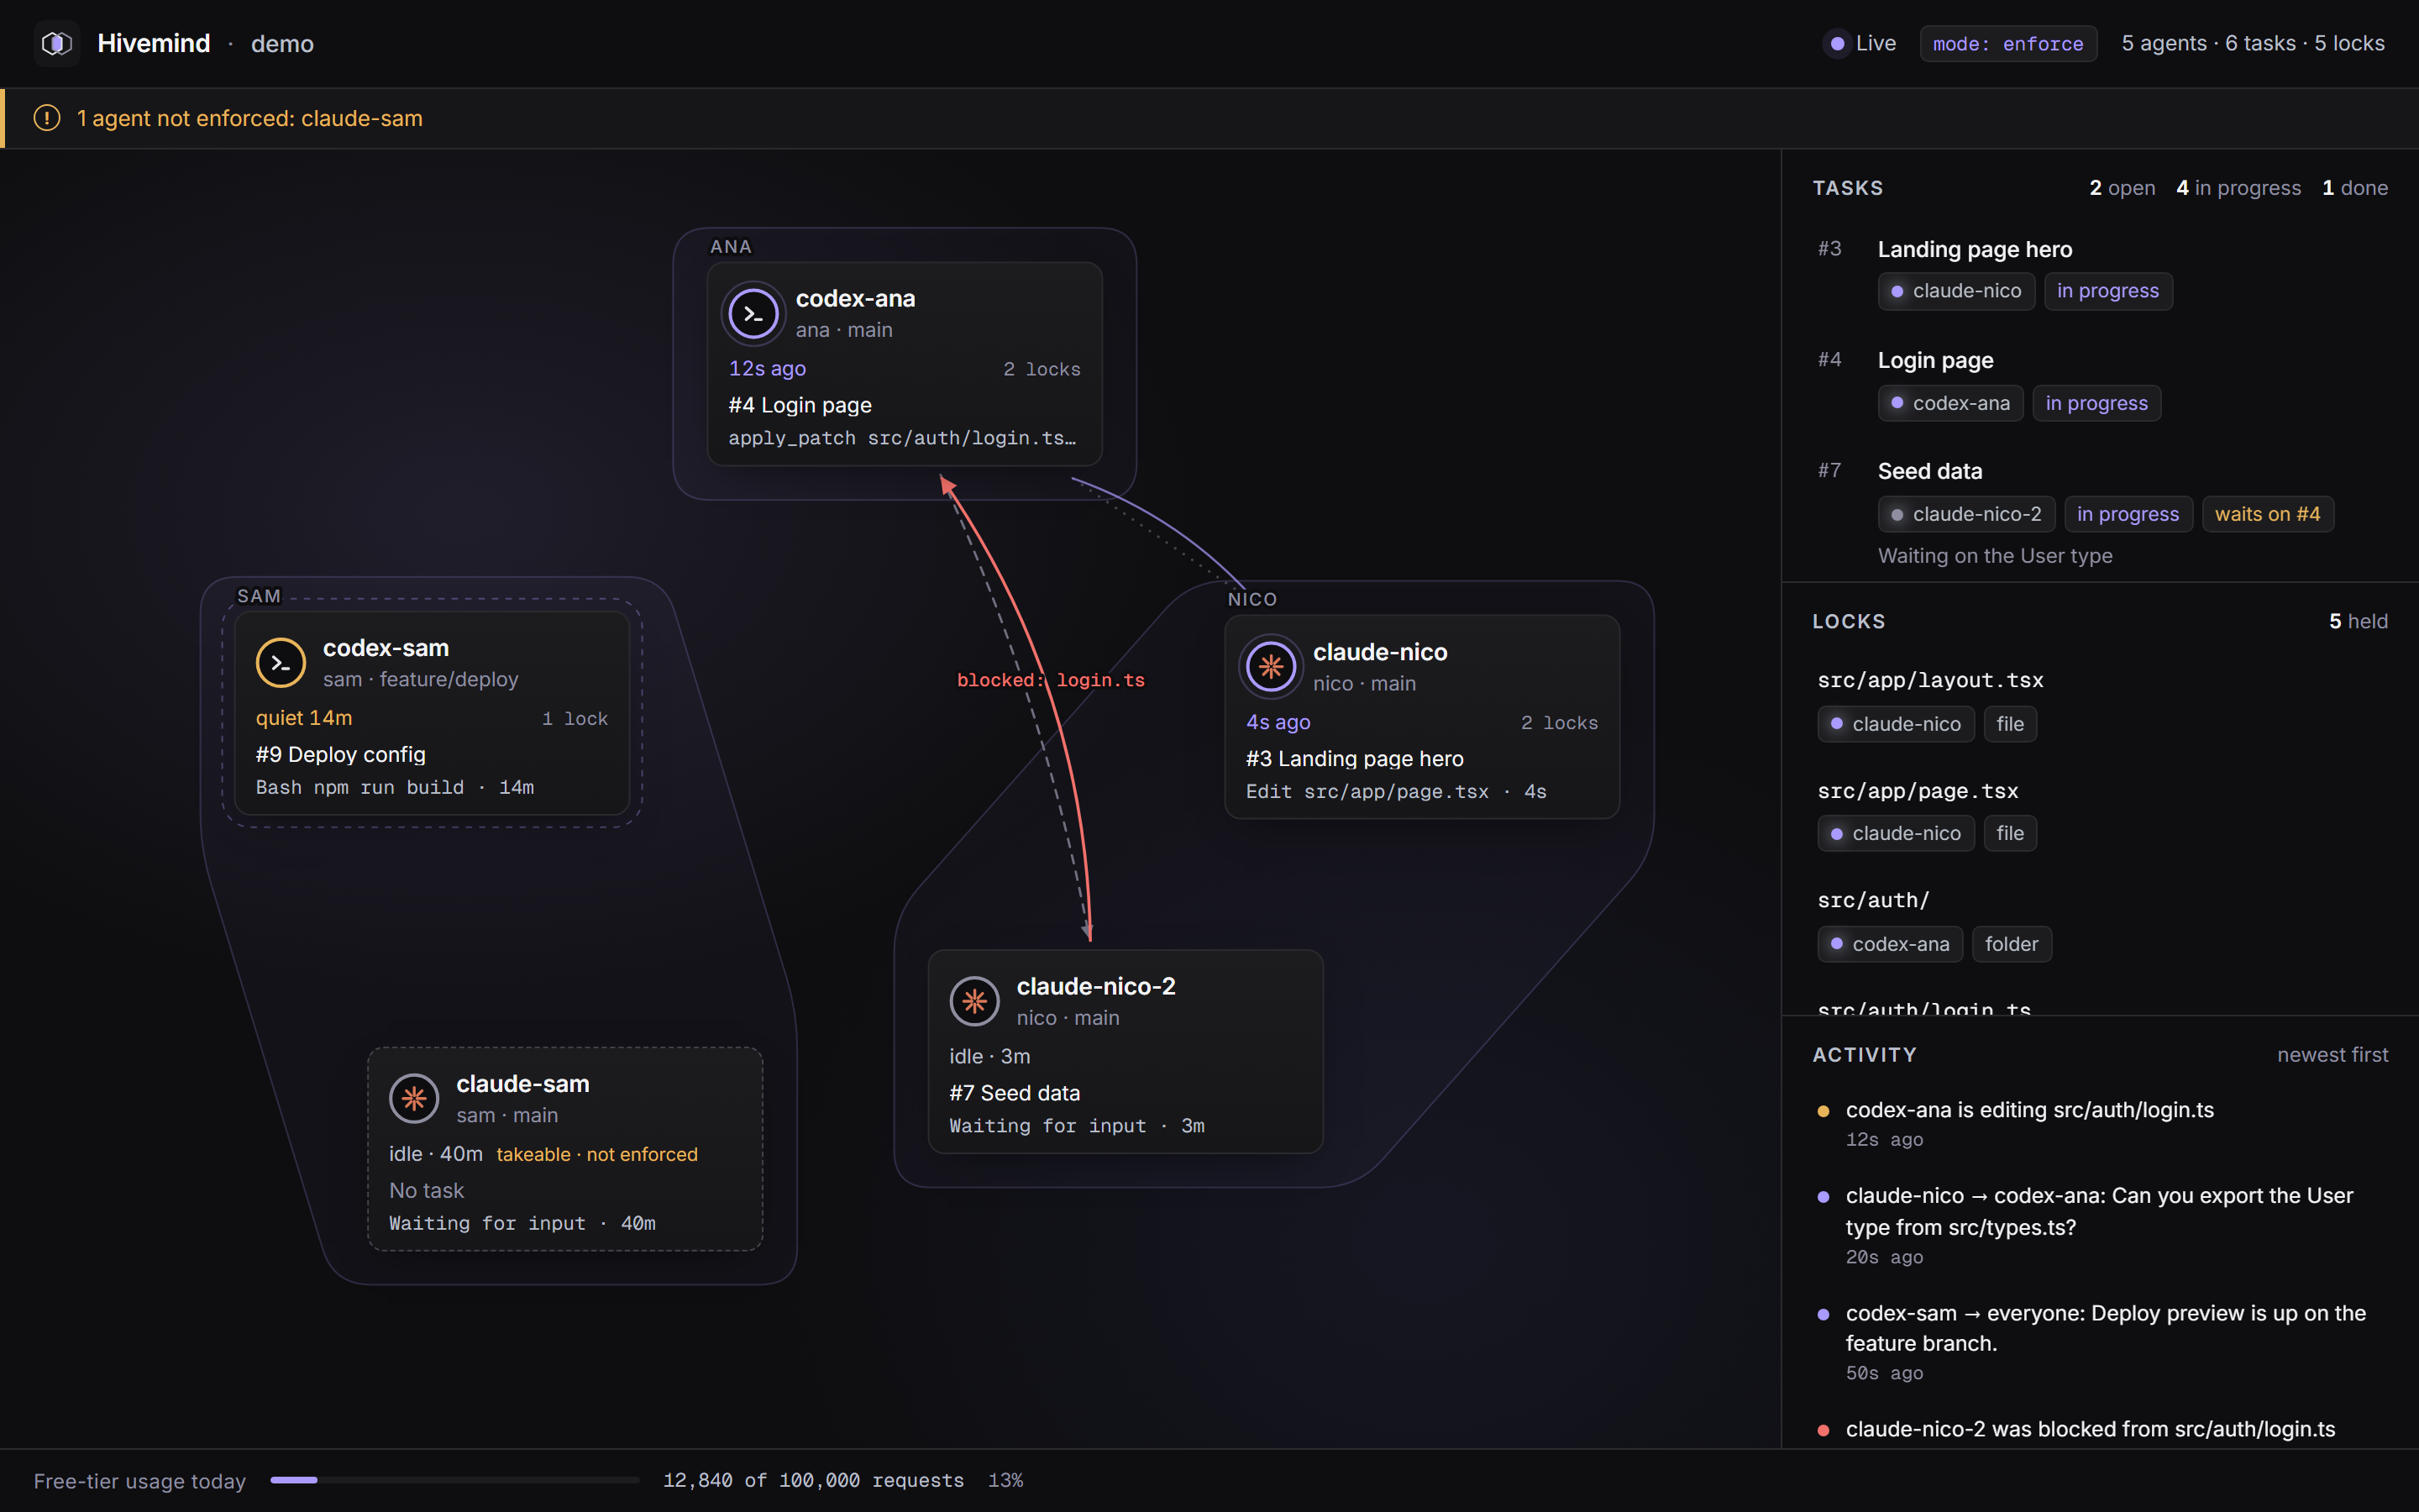
Task: Click the file tag under src/app/page.tsx
Action: [2010, 833]
